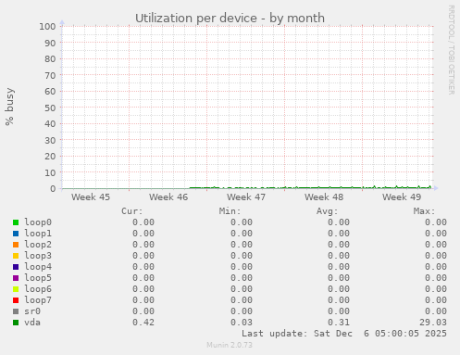Viewport: 460px width, 355px height.
Task: Select the sr0 legend label
Action: (x=32, y=311)
